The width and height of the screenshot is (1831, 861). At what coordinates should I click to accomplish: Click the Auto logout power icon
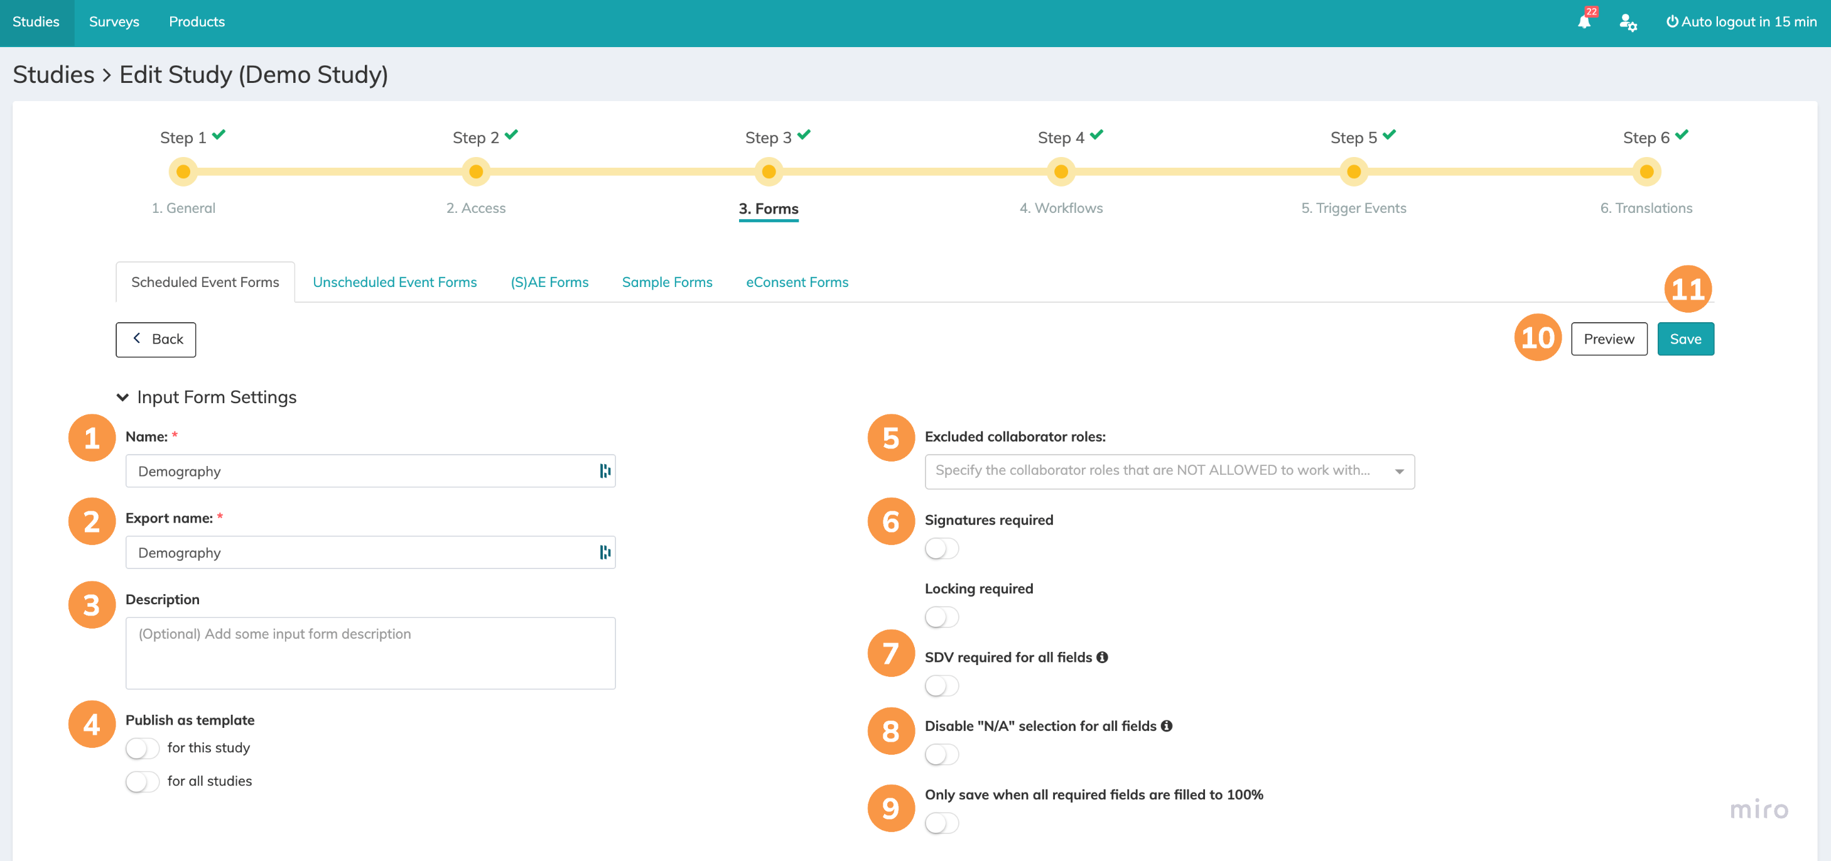[x=1672, y=21]
